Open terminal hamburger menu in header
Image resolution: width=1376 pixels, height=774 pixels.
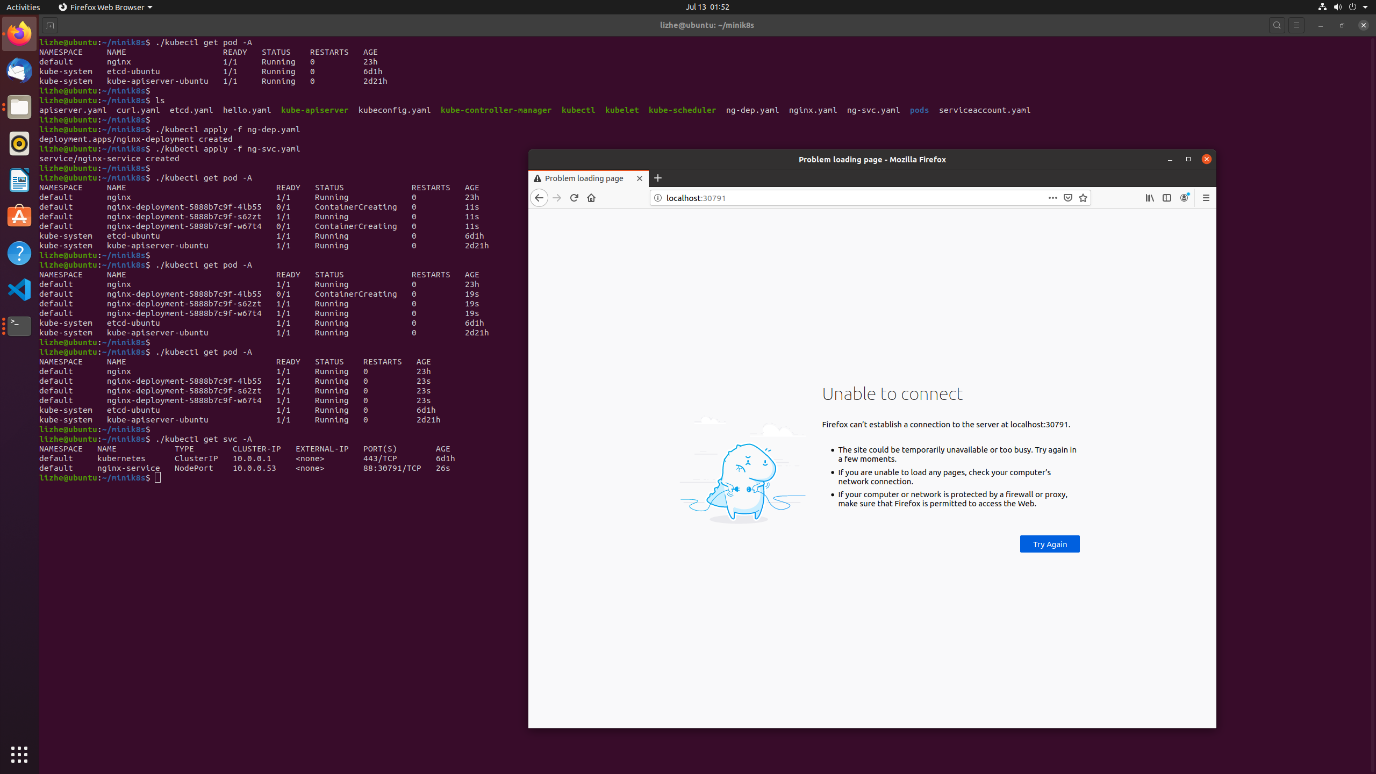click(1296, 25)
